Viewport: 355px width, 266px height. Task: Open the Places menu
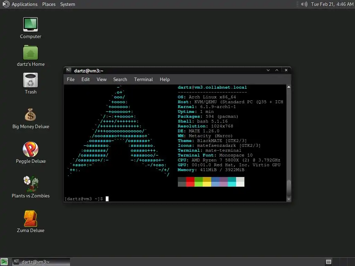click(x=49, y=4)
